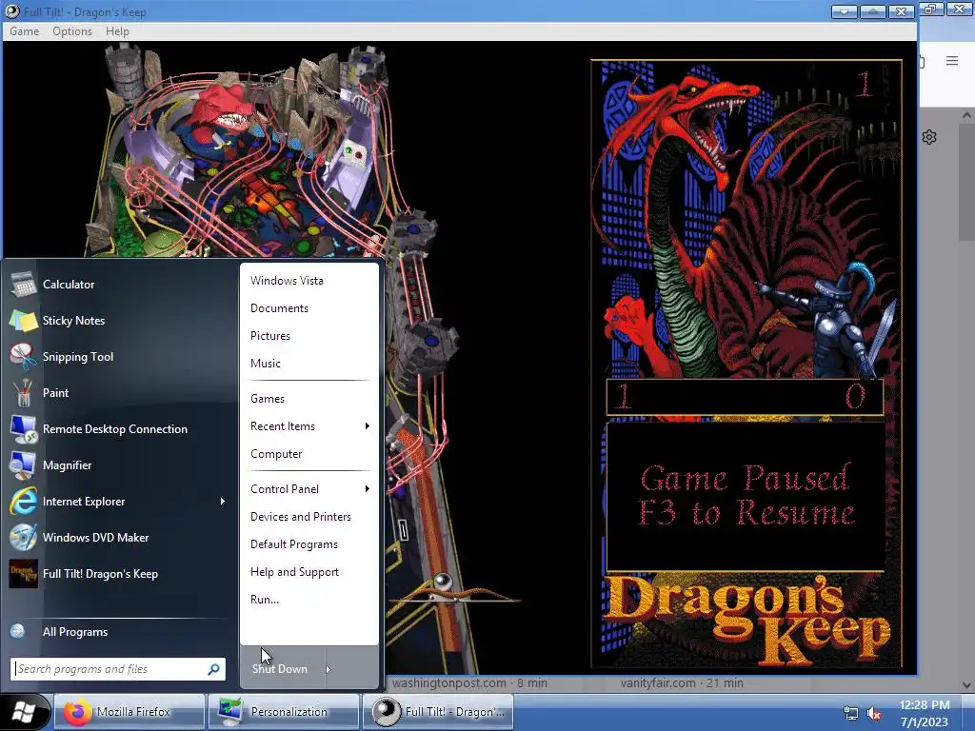Click the Windows Start orb
The height and width of the screenshot is (731, 975).
point(24,712)
